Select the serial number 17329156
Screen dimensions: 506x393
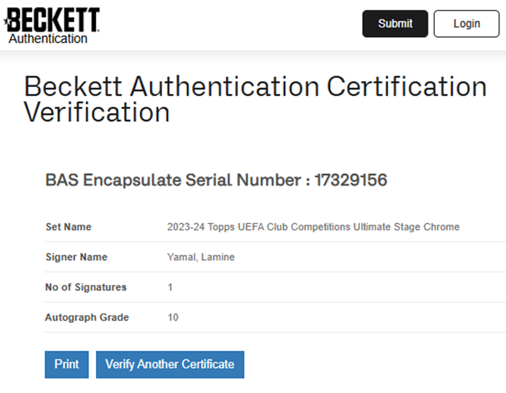351,180
